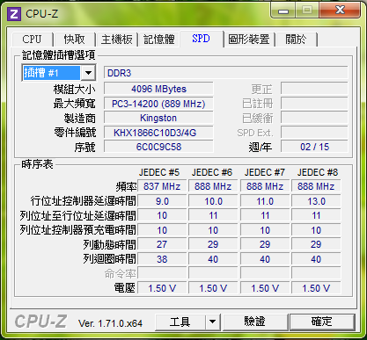Screen dimensions: 367x340
Task: Click the DDR3 memory type field
Action: coord(226,73)
